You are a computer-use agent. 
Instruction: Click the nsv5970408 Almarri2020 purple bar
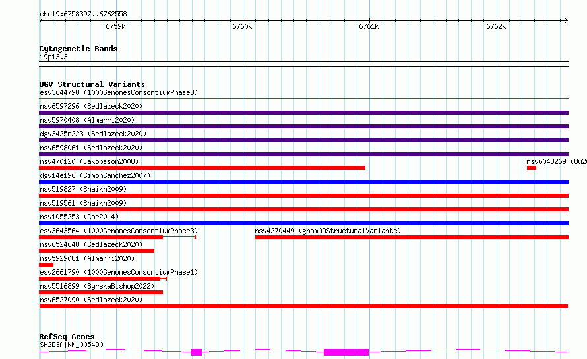pyautogui.click(x=303, y=126)
